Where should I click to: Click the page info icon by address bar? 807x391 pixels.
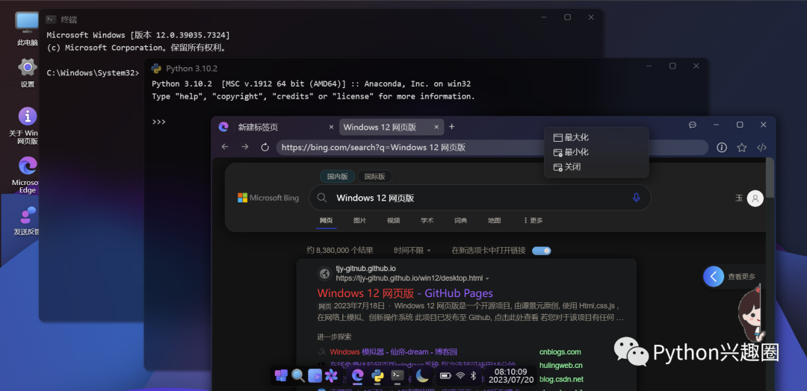point(722,148)
